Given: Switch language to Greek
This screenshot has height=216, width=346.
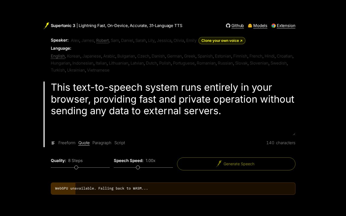Looking at the screenshot, I should pyautogui.click(x=190, y=56).
